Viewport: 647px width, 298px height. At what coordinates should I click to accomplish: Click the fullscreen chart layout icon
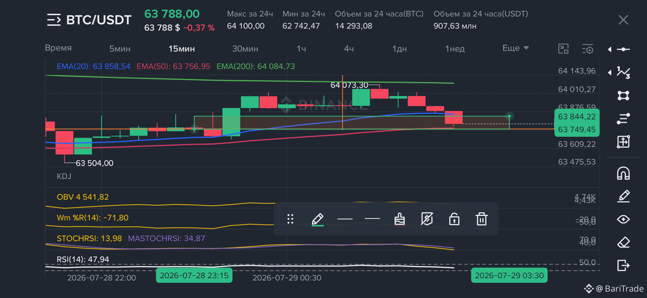563,49
